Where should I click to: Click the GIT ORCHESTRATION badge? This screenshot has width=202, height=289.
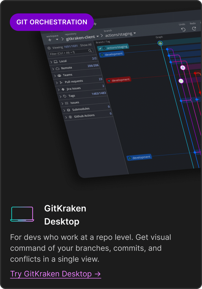click(x=52, y=22)
